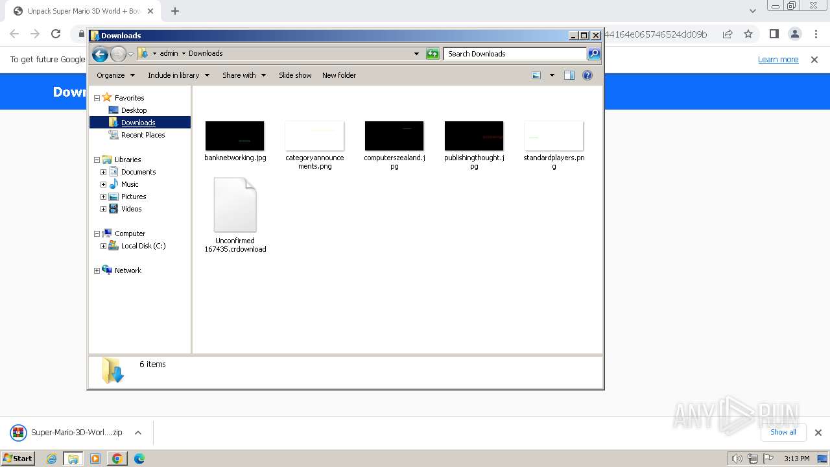Viewport: 830px width, 467px height.
Task: Open Chrome profile avatar
Action: pos(794,34)
